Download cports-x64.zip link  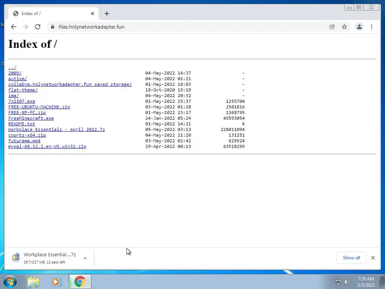pos(27,135)
